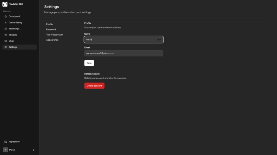Switch to the Profile settings tab
This screenshot has width=277, height=155.
(49, 24)
